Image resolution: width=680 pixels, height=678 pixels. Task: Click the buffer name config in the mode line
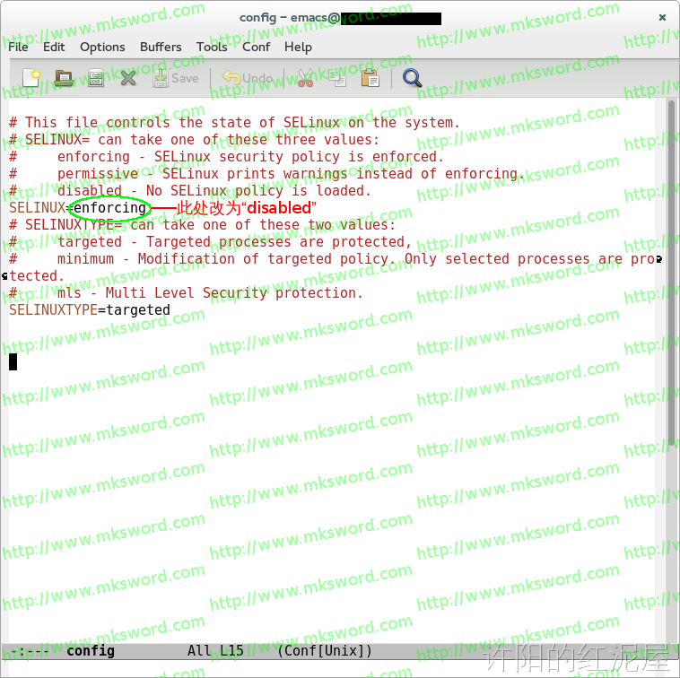pyautogui.click(x=91, y=651)
